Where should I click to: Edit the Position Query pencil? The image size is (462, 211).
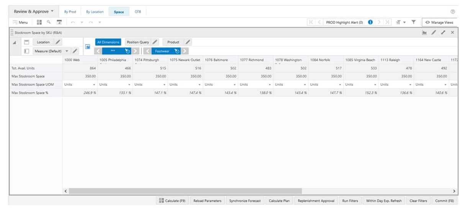coord(155,42)
